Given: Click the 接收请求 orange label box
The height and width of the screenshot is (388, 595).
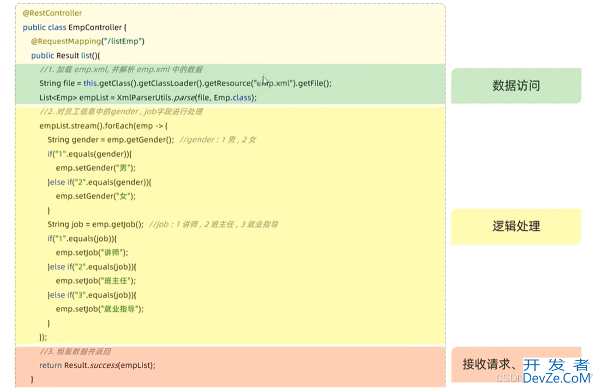Looking at the screenshot, I should click(x=516, y=364).
